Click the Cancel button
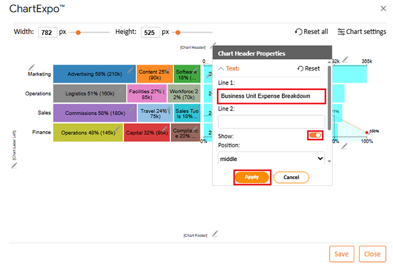The image size is (393, 268). 291,177
